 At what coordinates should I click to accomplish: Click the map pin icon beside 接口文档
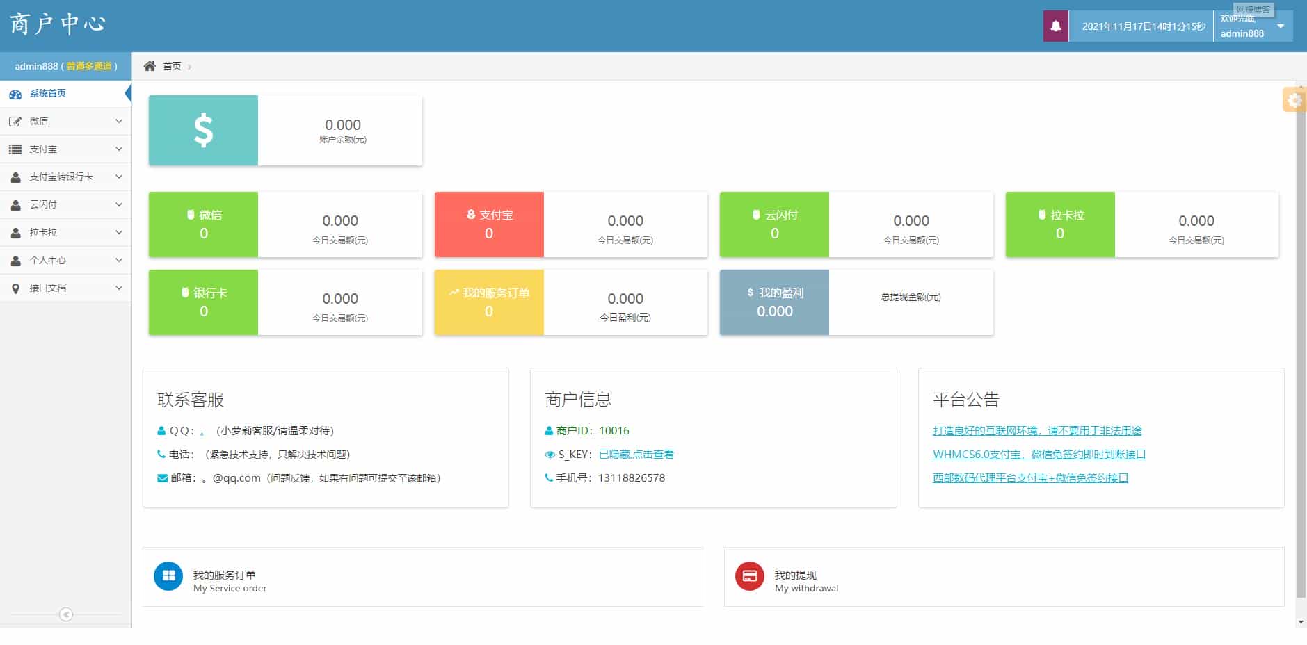coord(15,288)
